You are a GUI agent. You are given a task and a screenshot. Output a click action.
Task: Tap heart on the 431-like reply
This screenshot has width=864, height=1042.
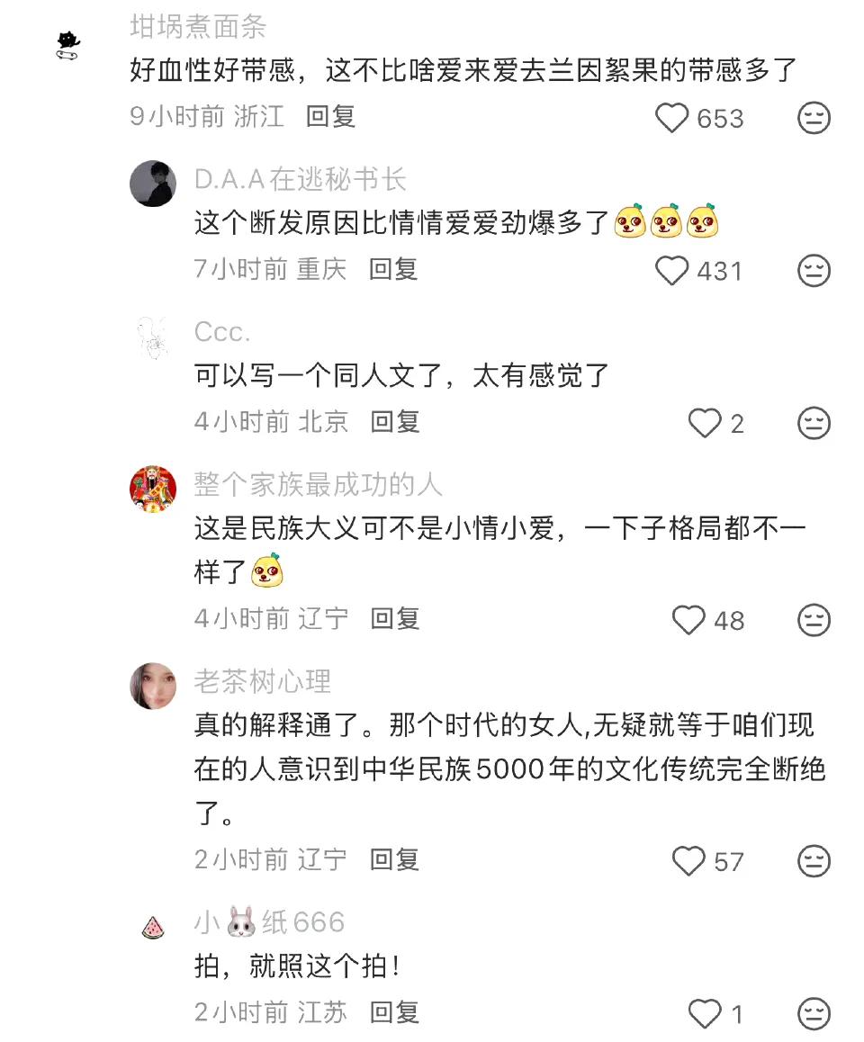pyautogui.click(x=672, y=271)
